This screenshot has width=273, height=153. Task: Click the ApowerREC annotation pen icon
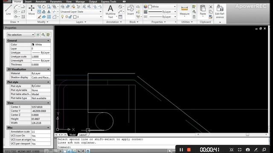256,150
